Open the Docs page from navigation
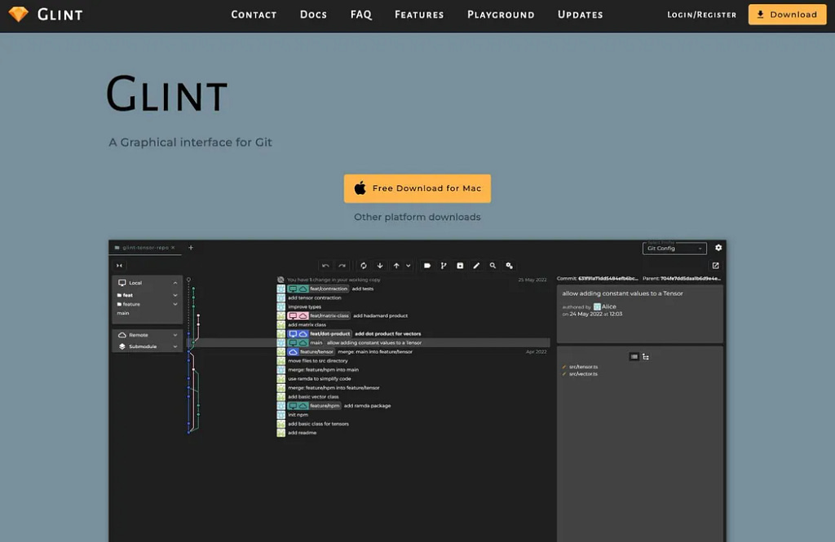Screen dimensions: 835x542 313,15
